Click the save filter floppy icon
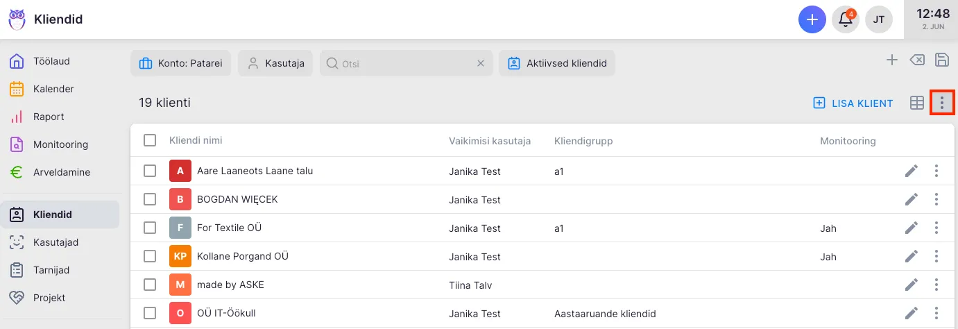The height and width of the screenshot is (329, 958). (941, 60)
